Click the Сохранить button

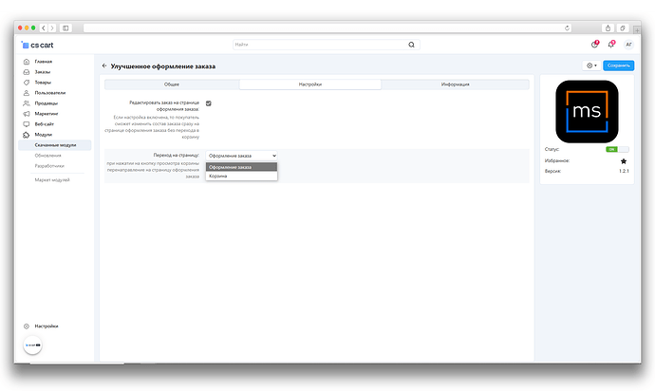[x=619, y=65]
